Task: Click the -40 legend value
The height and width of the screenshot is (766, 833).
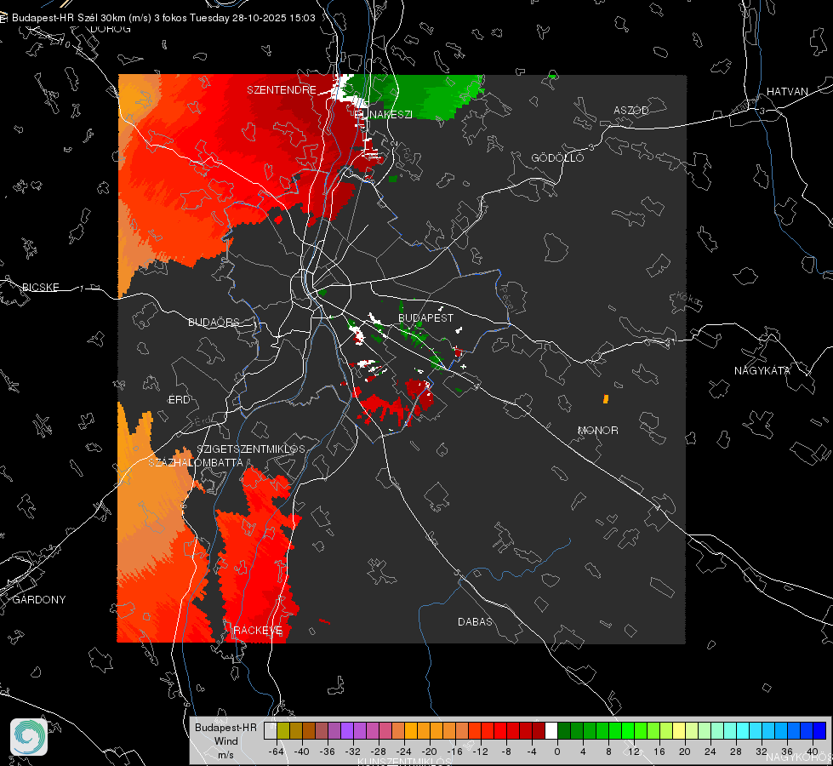Action: click(x=302, y=752)
